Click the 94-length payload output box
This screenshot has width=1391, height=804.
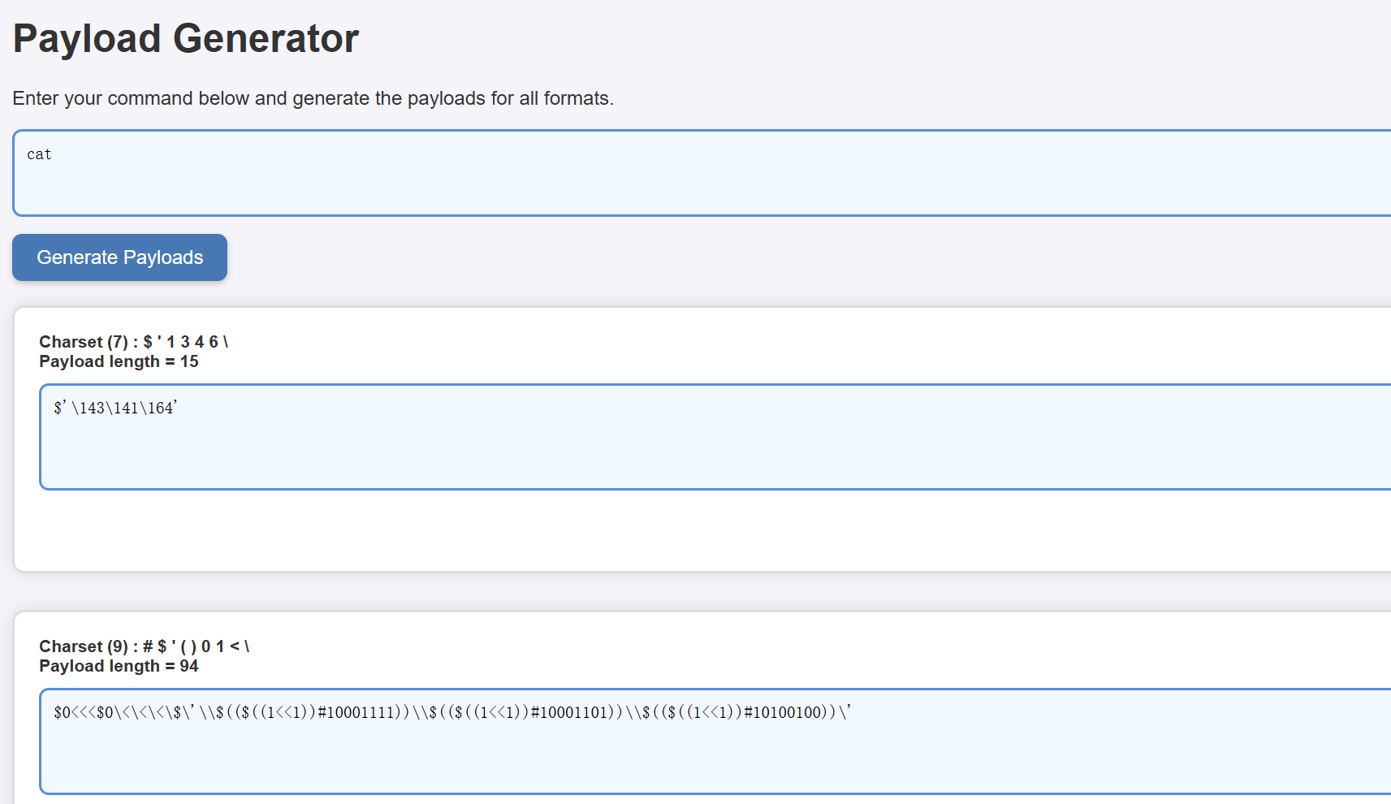tap(715, 741)
